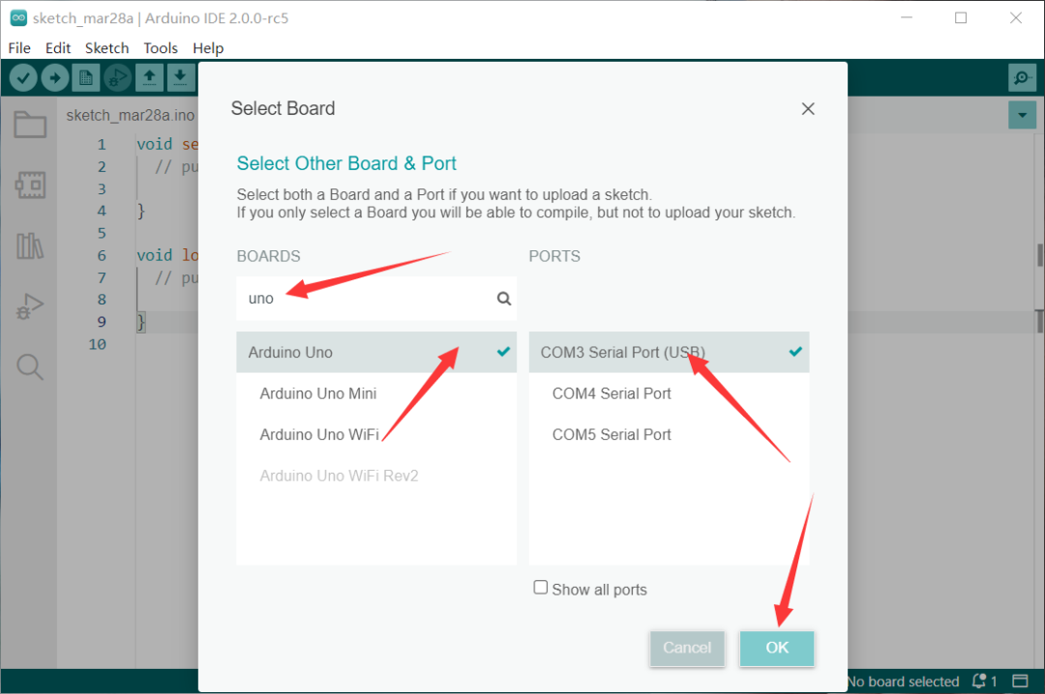Viewport: 1045px width, 694px height.
Task: Open the Sketchbook folder sidebar icon
Action: pyautogui.click(x=30, y=124)
